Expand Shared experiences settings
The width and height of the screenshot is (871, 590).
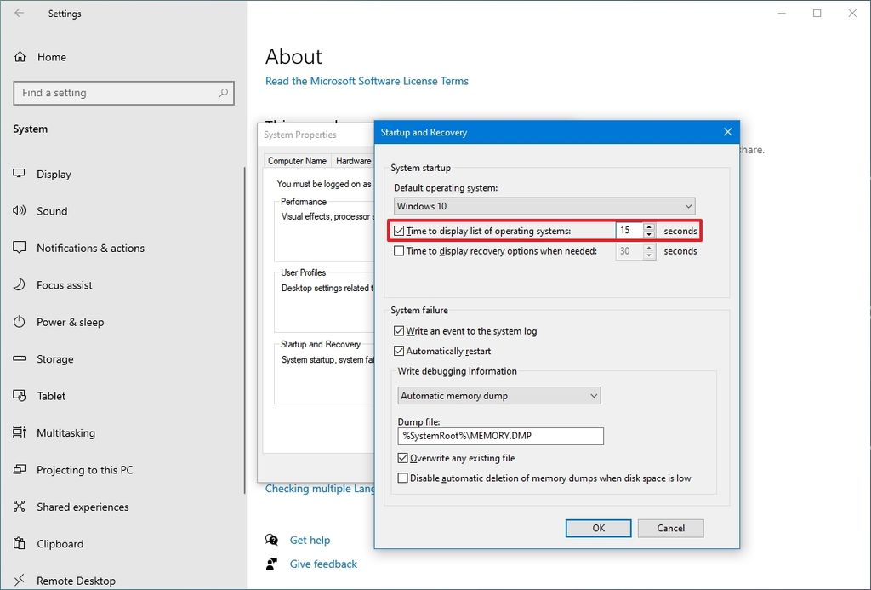(80, 507)
